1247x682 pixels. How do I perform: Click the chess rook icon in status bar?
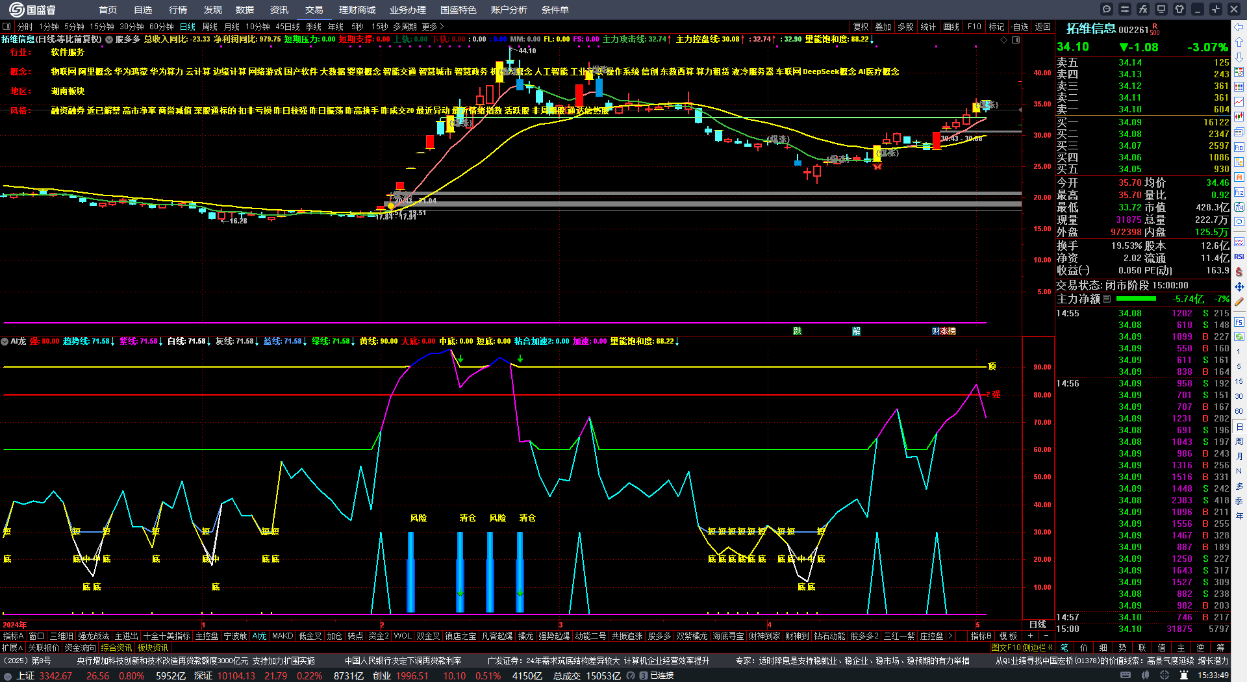[x=1184, y=676]
